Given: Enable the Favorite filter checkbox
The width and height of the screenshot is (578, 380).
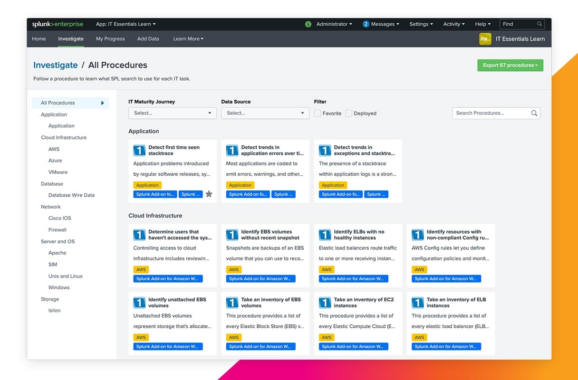Looking at the screenshot, I should [x=318, y=113].
